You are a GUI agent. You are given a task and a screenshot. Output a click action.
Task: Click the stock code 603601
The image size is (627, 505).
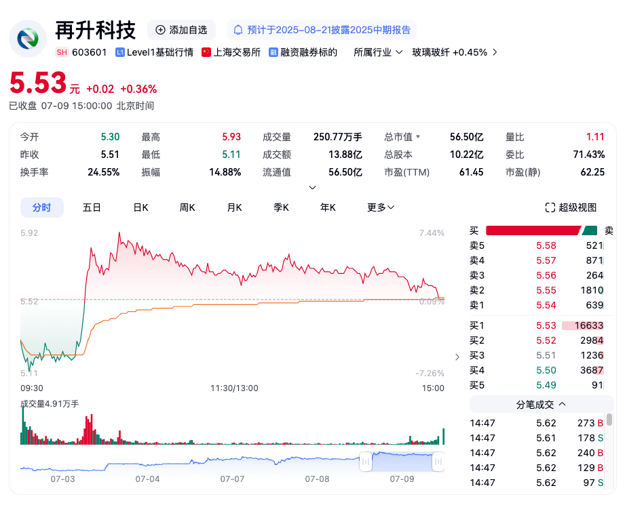tap(90, 52)
